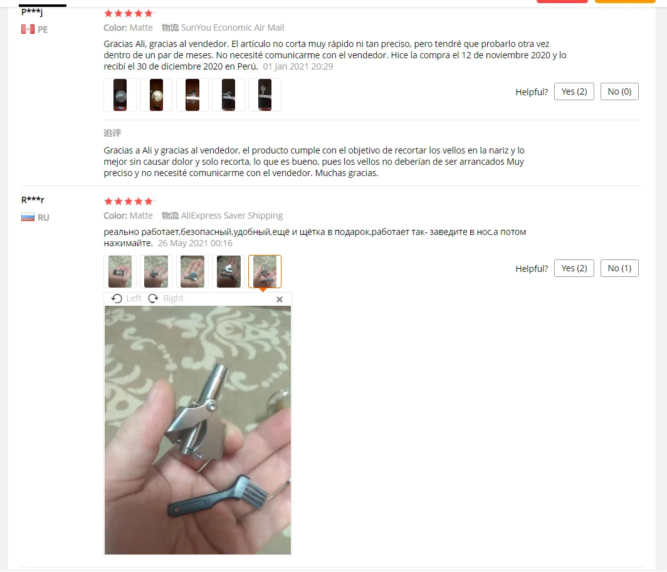Open third photo thumbnail in P***j review
667x572 pixels.
[192, 95]
